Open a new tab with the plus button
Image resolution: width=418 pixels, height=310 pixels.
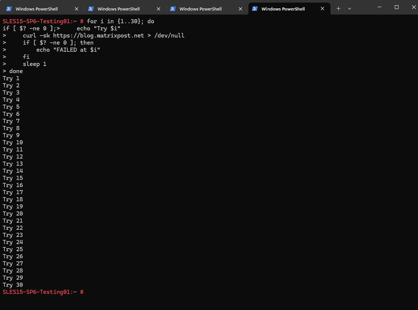(x=338, y=9)
